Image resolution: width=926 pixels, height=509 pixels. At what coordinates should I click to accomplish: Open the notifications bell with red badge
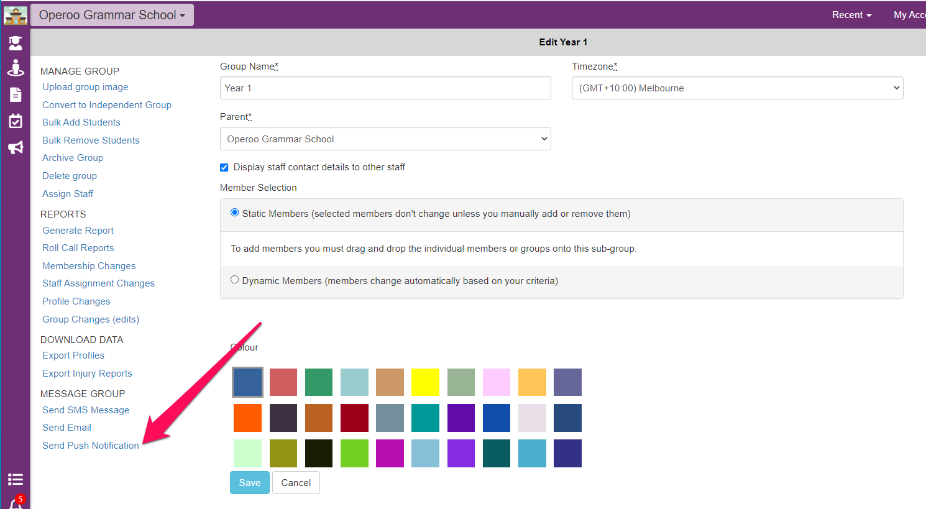(x=16, y=502)
